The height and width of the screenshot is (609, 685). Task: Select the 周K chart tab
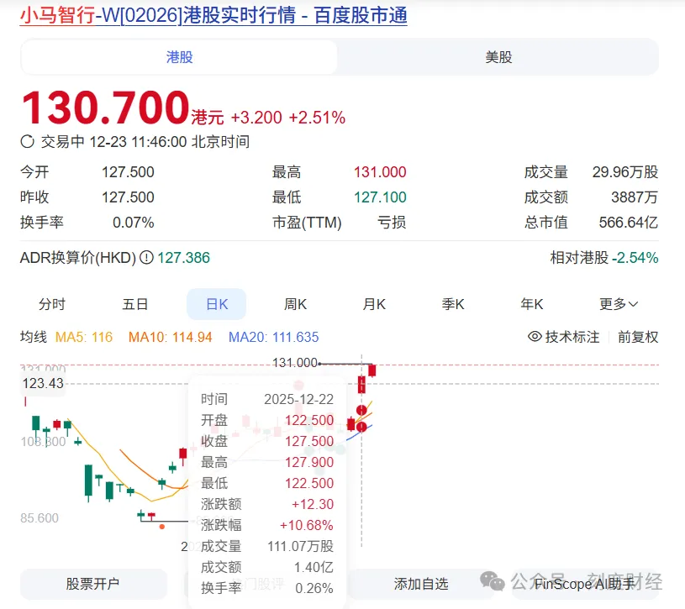295,304
